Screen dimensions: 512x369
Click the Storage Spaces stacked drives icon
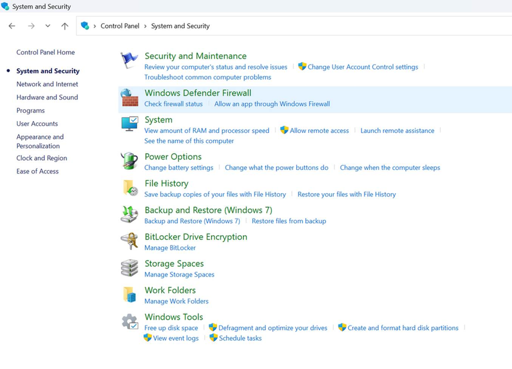click(129, 268)
